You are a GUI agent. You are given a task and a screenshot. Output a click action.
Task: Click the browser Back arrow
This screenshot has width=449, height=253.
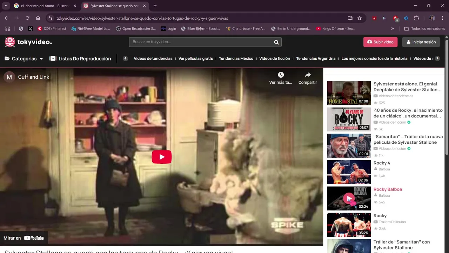click(x=6, y=18)
